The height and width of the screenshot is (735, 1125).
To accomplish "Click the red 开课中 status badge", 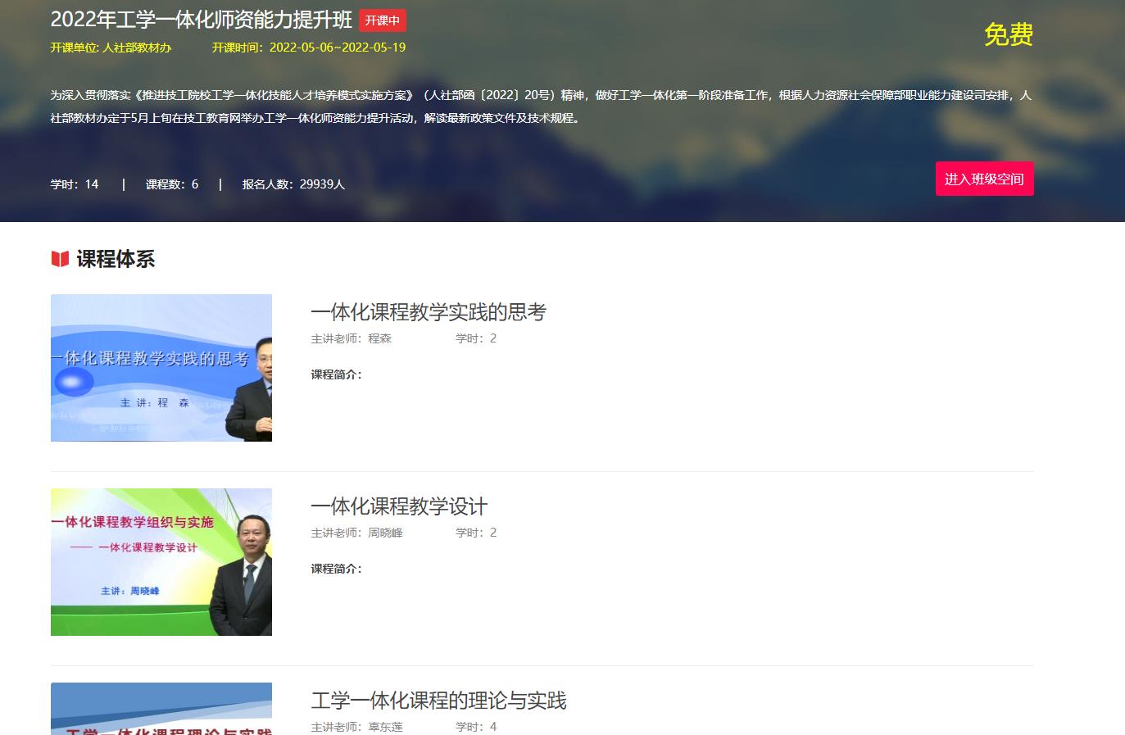I will pyautogui.click(x=382, y=20).
